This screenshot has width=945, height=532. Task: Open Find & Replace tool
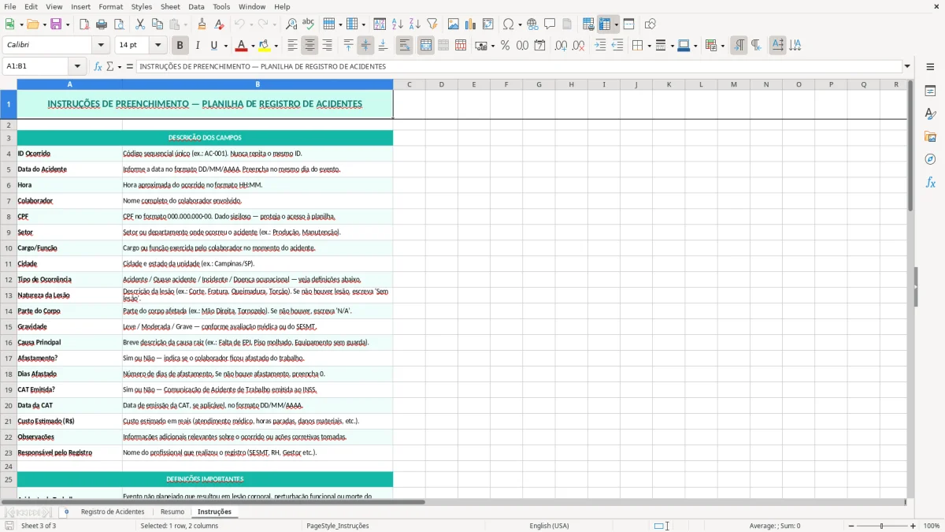pos(291,24)
